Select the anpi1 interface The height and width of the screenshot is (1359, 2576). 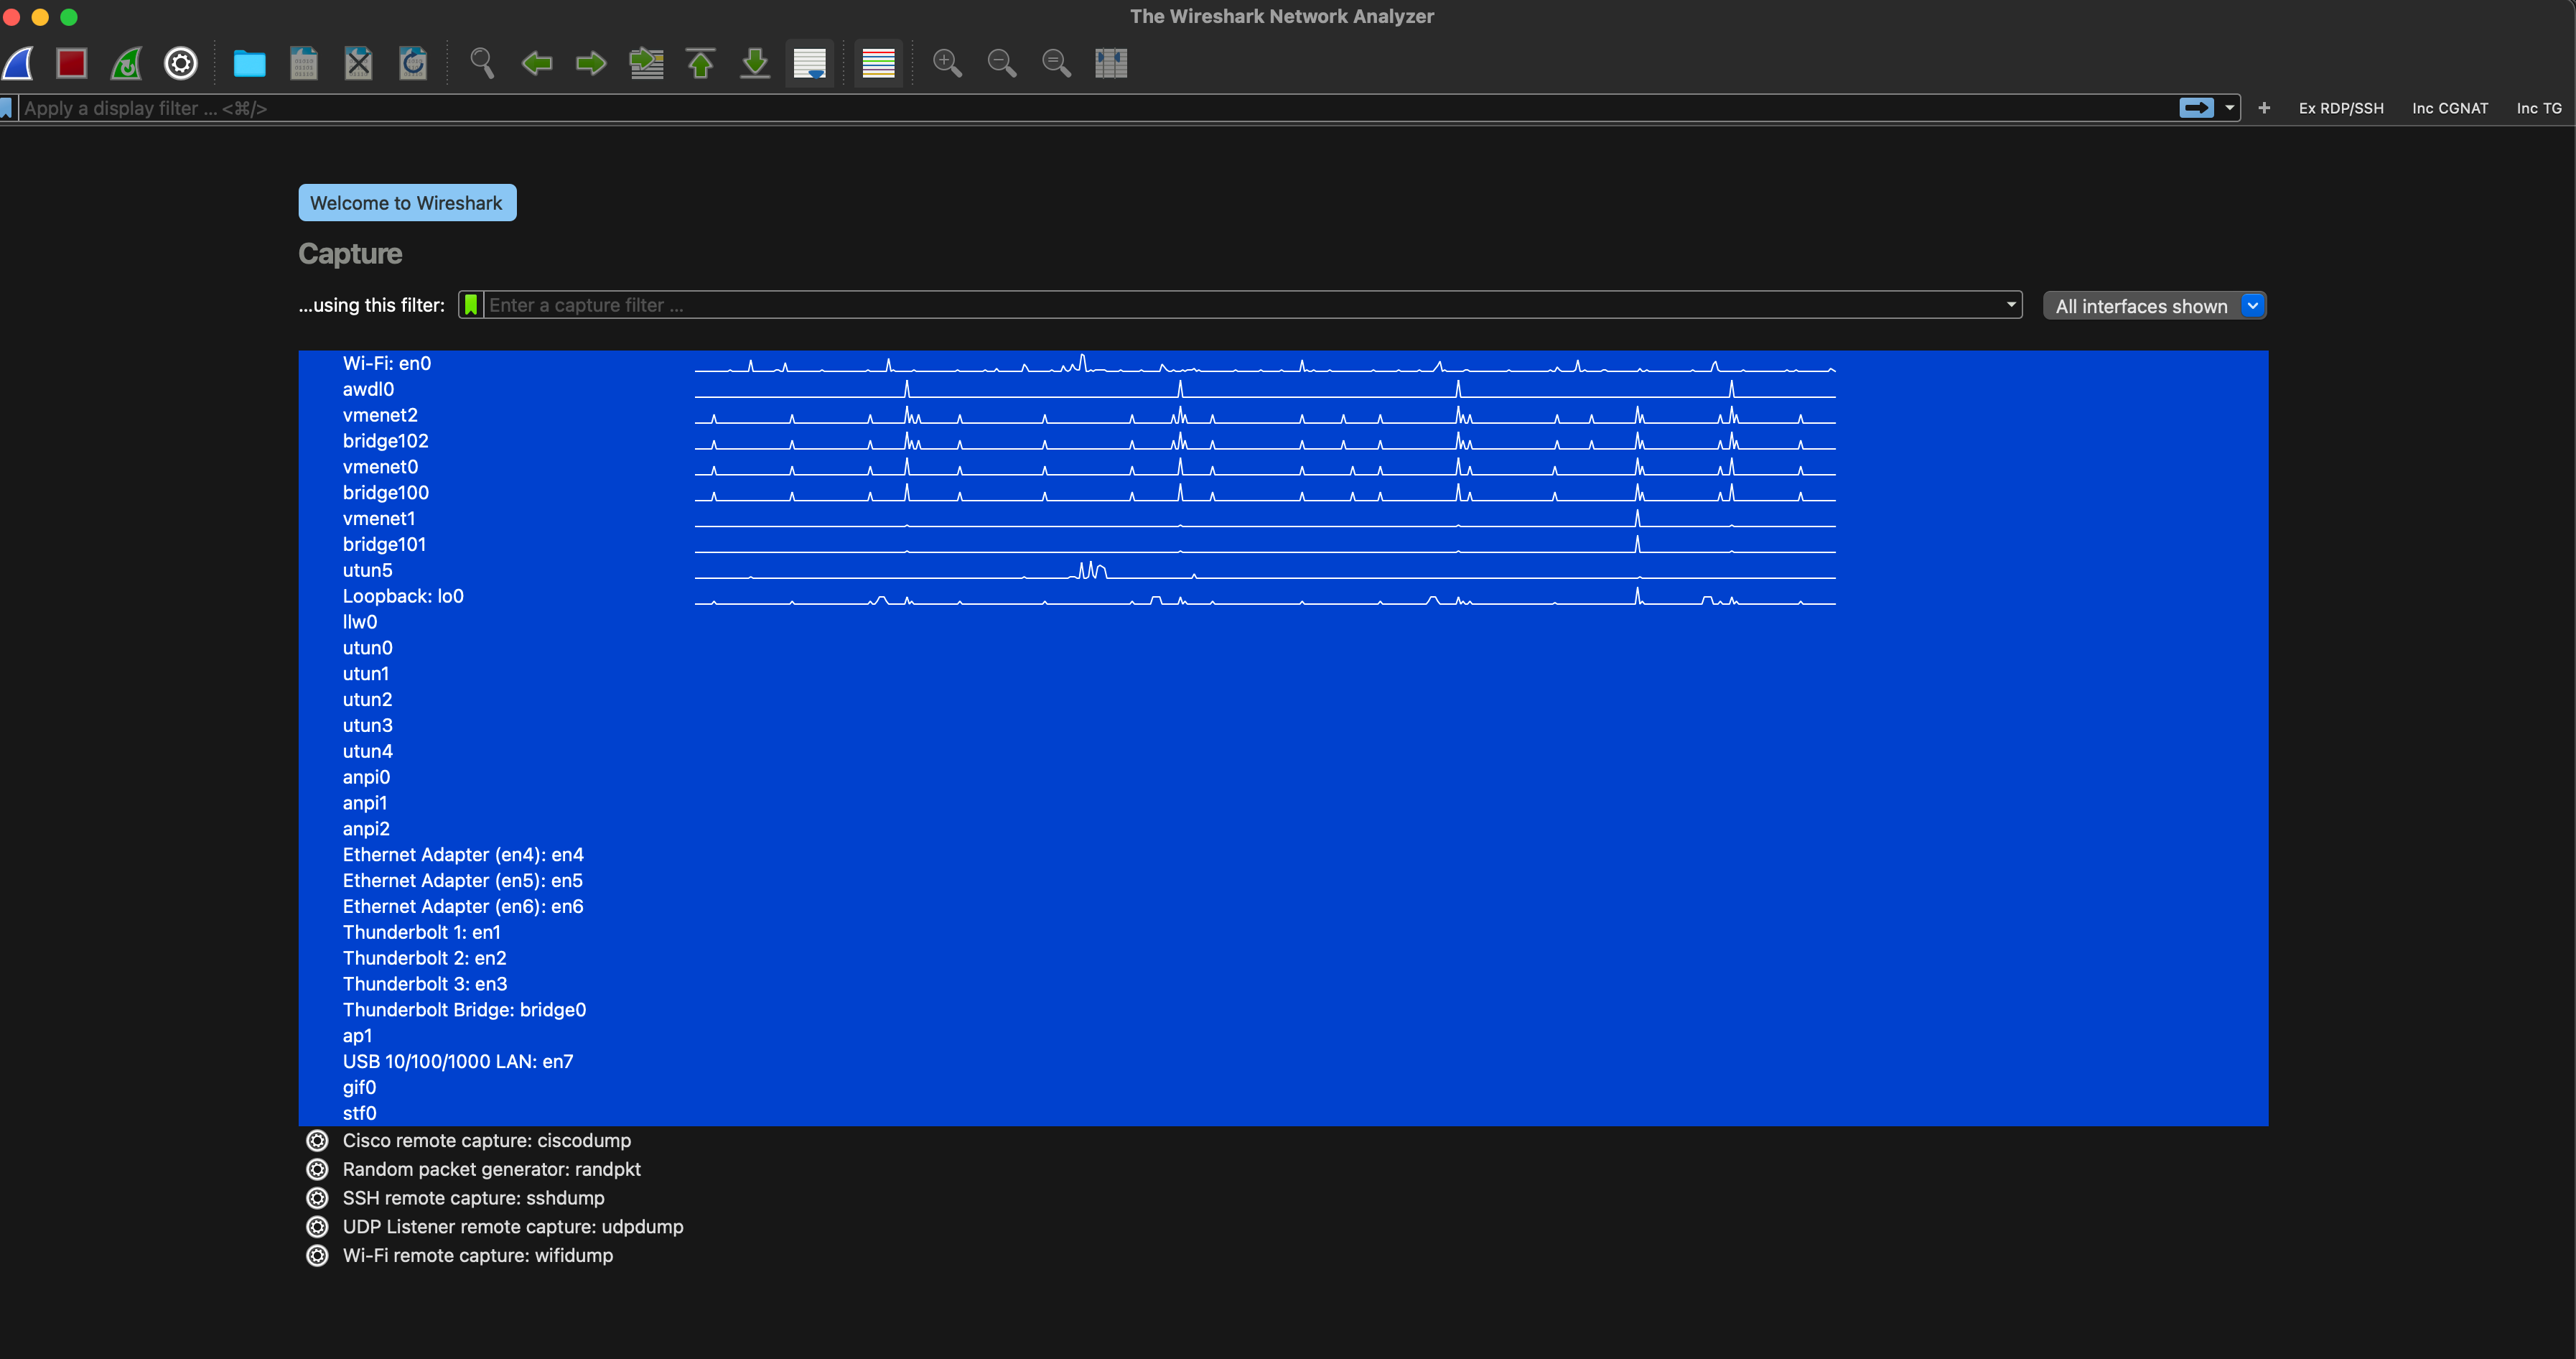point(1283,804)
